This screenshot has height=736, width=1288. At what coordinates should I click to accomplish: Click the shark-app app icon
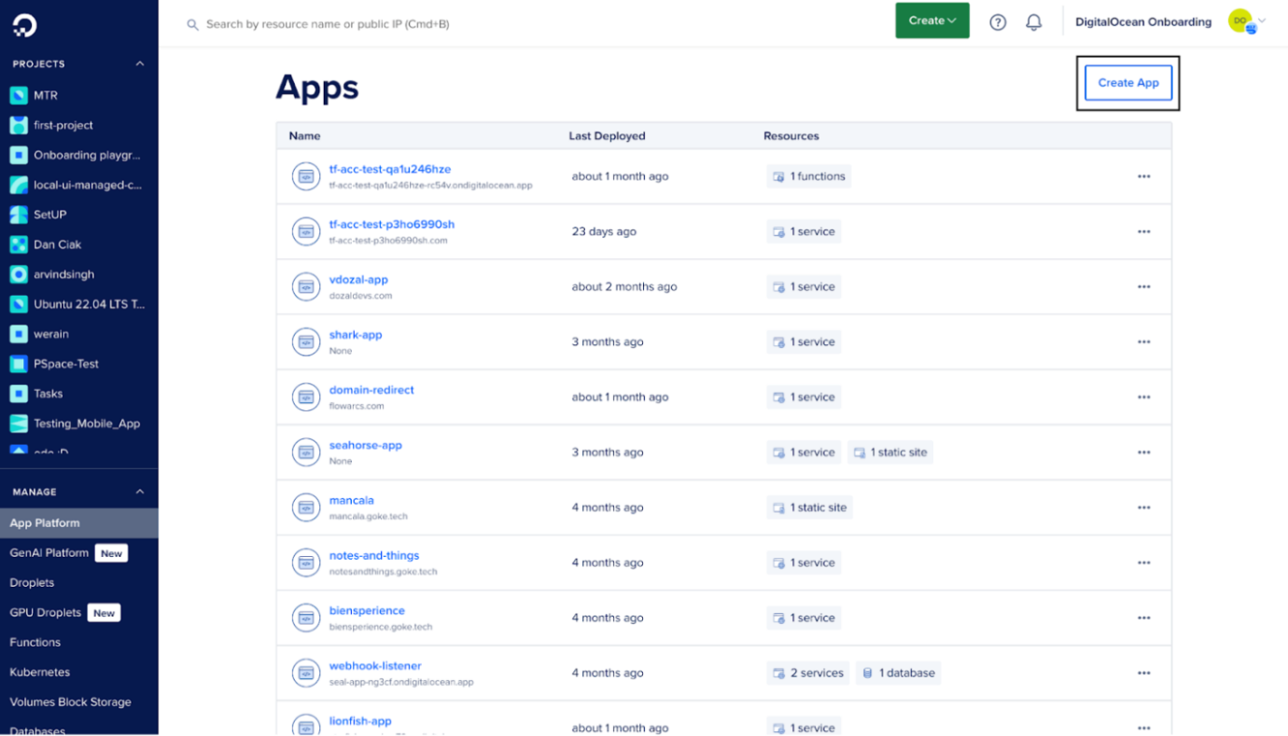click(306, 341)
